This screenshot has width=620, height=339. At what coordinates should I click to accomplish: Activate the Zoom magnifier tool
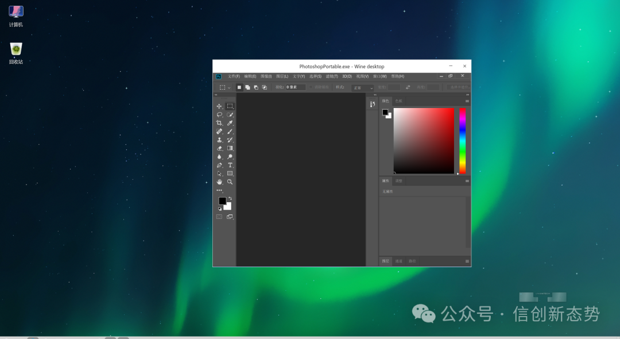(230, 182)
